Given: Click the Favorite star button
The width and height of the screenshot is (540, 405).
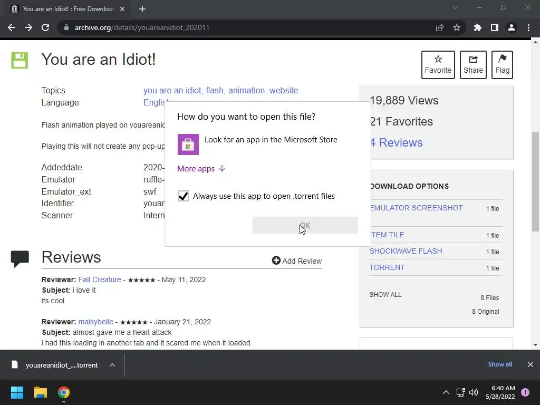Looking at the screenshot, I should 438,65.
